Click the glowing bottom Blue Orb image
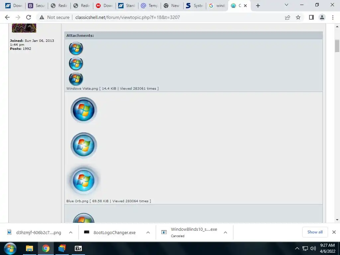The width and height of the screenshot is (340, 255). 84,180
